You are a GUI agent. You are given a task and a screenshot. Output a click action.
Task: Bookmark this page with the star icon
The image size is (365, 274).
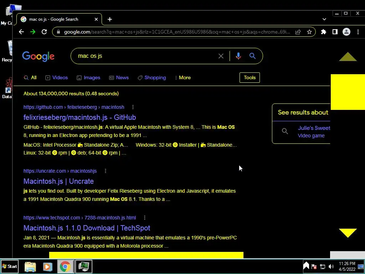309,32
